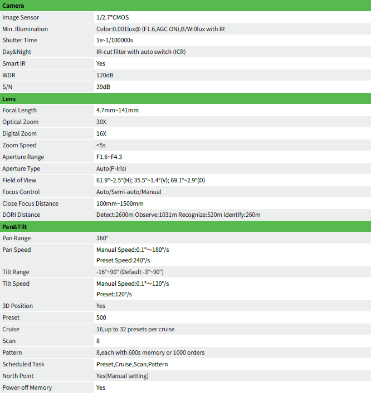Click the Preset count value 500

(101, 317)
